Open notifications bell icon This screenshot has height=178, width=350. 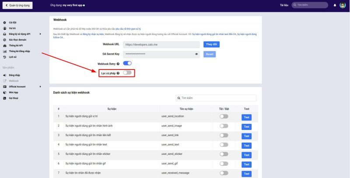tap(335, 5)
